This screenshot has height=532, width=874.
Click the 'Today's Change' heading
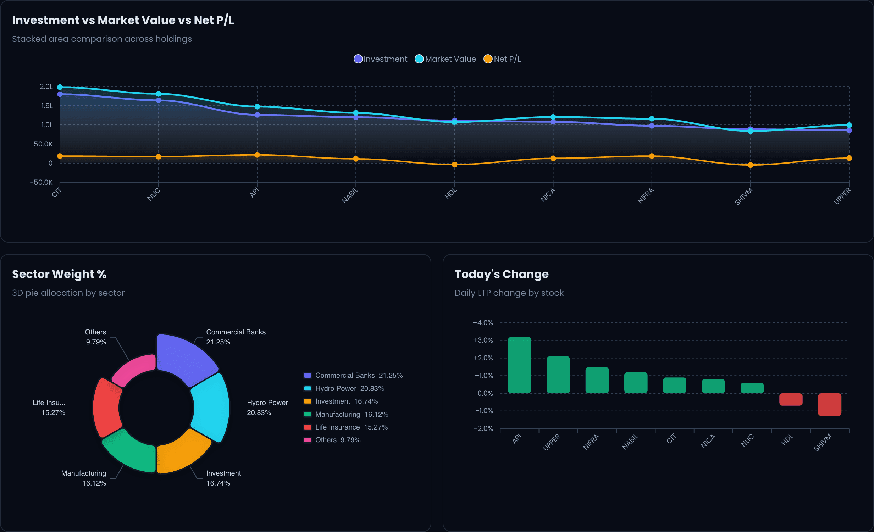(502, 274)
